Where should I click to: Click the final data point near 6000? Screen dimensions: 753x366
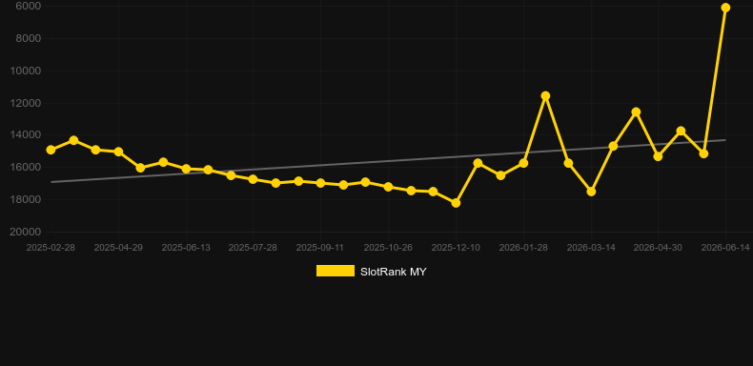point(725,8)
